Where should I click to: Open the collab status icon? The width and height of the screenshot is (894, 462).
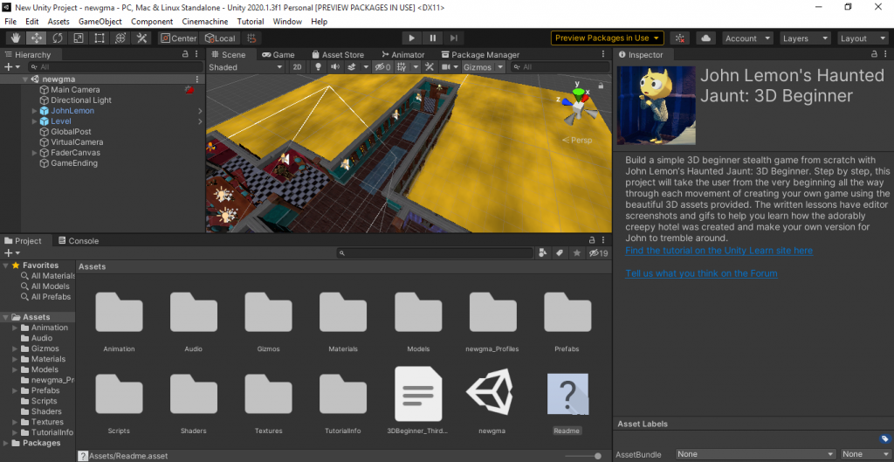tap(679, 38)
